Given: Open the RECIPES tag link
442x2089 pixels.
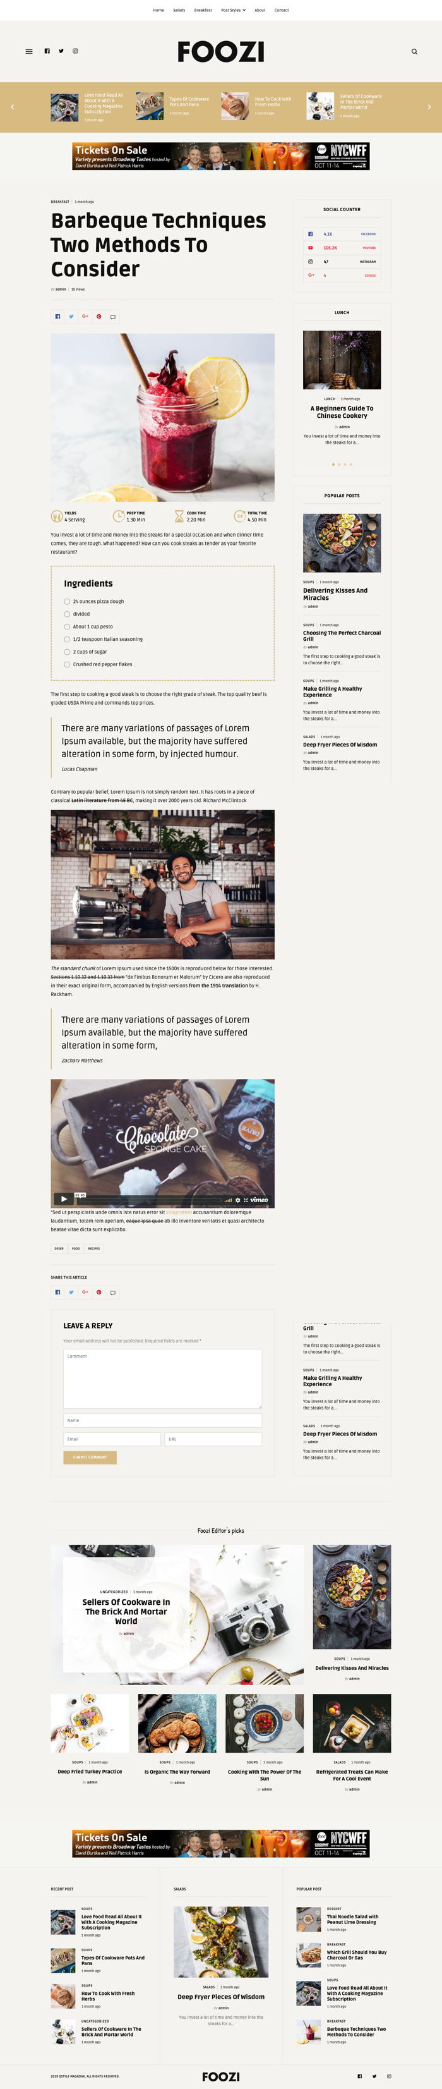Looking at the screenshot, I should [94, 1249].
